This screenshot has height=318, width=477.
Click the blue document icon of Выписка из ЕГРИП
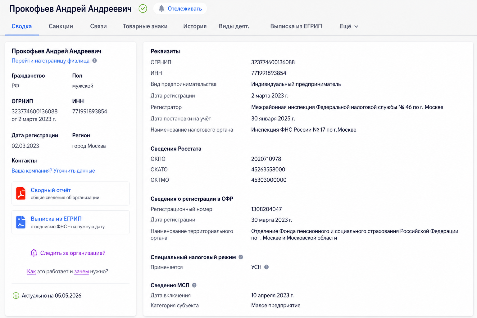pos(21,222)
